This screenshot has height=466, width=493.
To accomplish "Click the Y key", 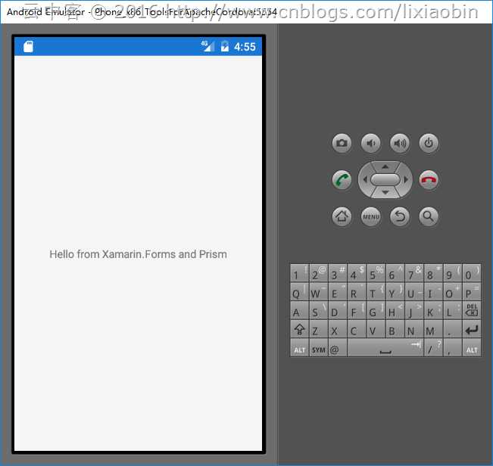I will coord(395,292).
